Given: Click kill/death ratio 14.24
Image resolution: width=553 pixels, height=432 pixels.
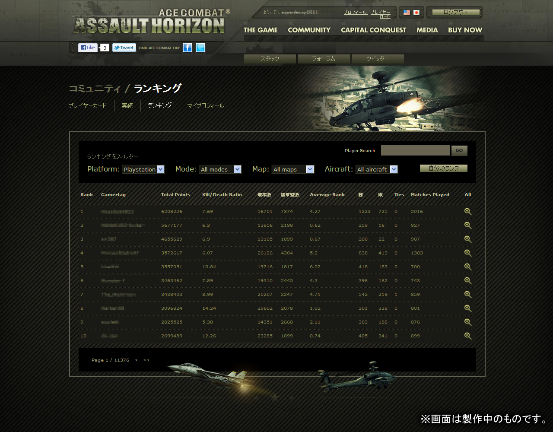Looking at the screenshot, I should pyautogui.click(x=209, y=308).
